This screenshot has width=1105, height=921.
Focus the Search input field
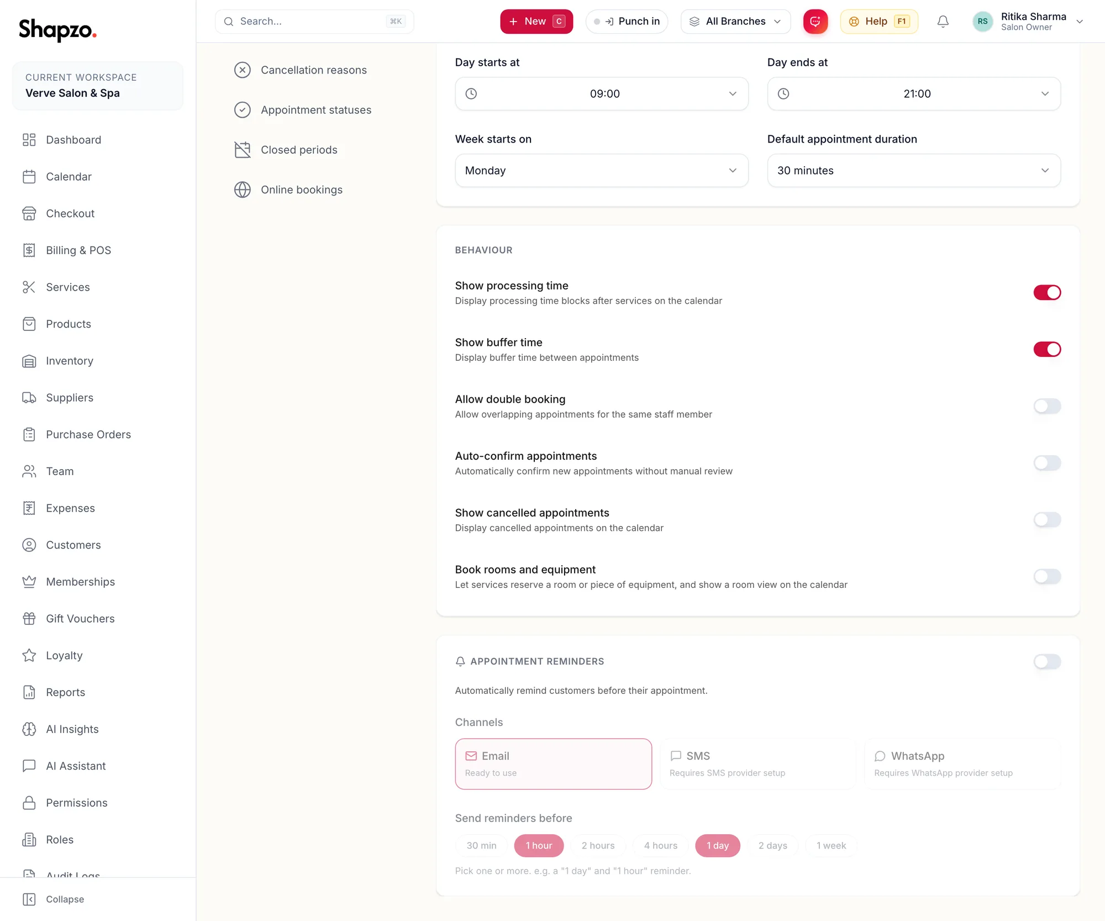click(x=314, y=22)
